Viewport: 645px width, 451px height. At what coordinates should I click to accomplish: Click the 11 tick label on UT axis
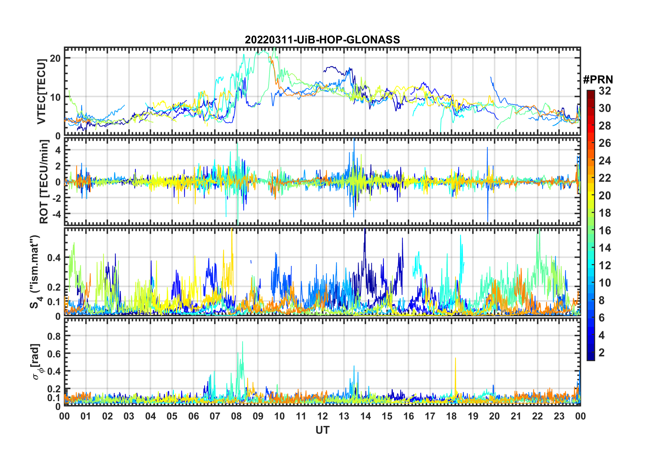pos(301,416)
